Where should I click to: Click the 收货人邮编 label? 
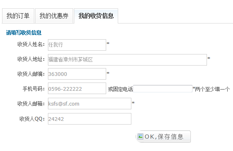(31, 74)
